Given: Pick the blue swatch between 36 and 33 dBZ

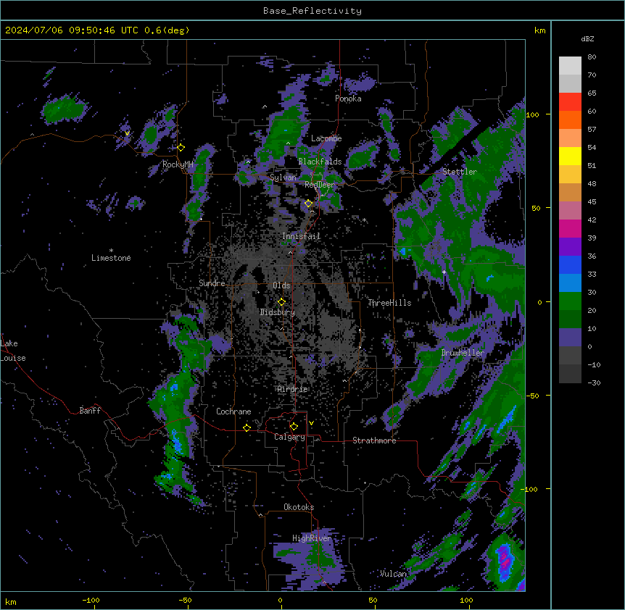Looking at the screenshot, I should (x=570, y=264).
